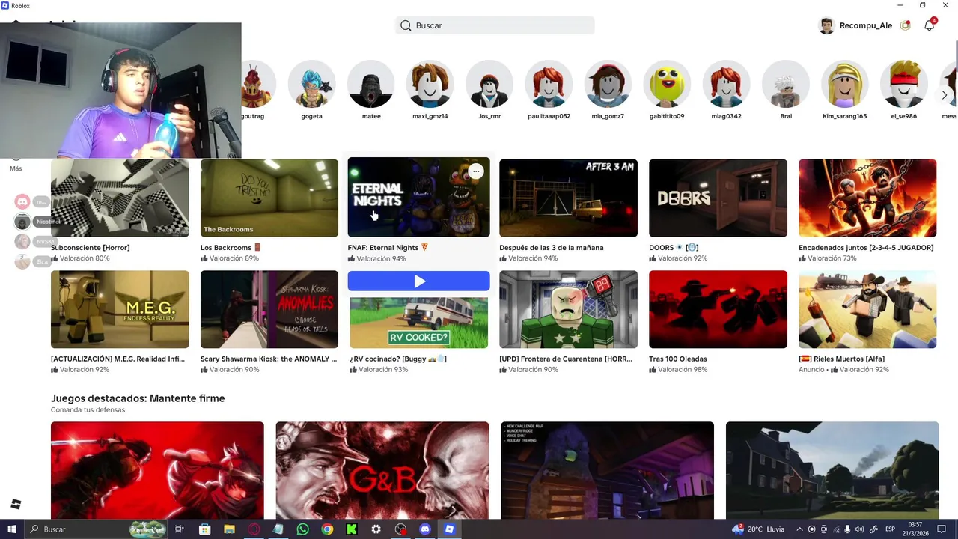This screenshot has height=539, width=958.
Task: Open Encadenados juntos game thumbnail
Action: coord(867,198)
